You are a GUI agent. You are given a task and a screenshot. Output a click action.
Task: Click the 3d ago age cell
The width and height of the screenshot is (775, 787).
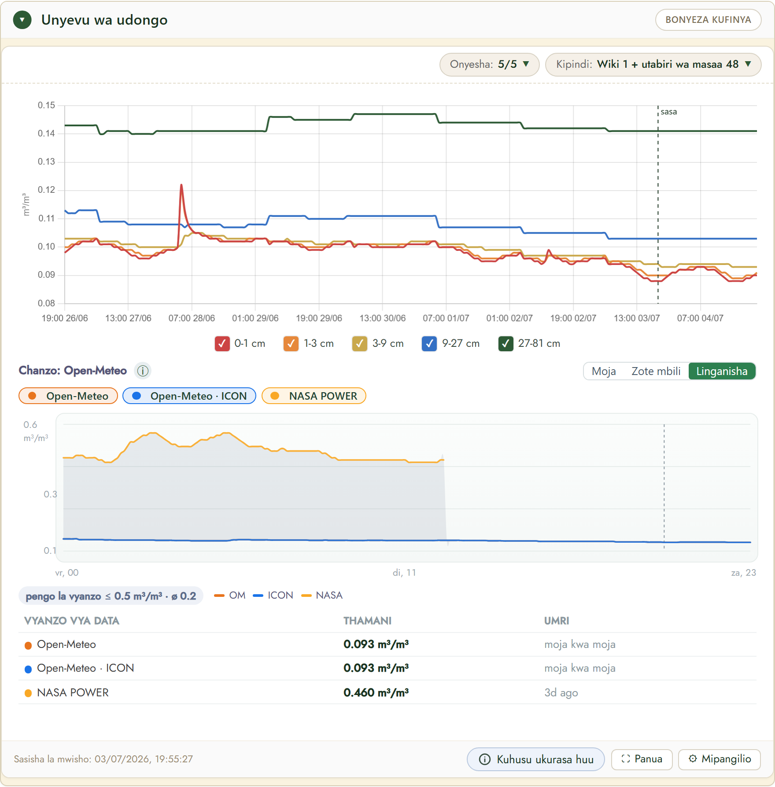pyautogui.click(x=561, y=692)
